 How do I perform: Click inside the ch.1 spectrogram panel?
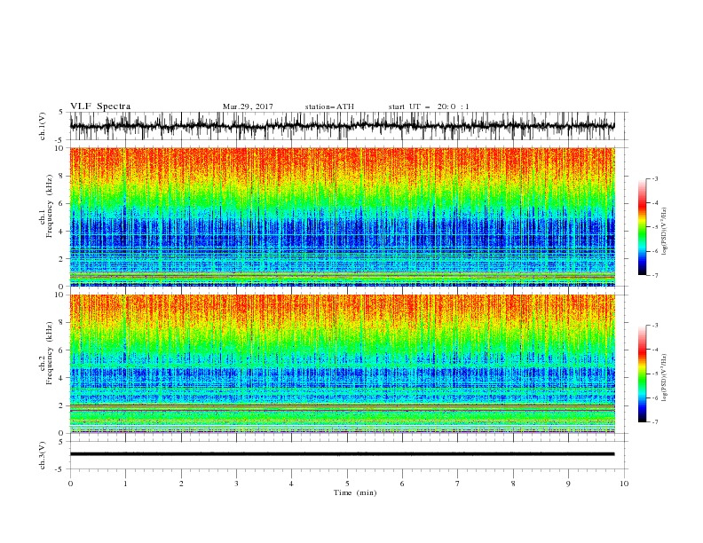(342, 216)
